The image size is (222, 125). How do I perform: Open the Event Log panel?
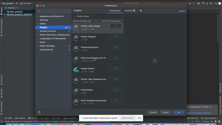[193, 118]
